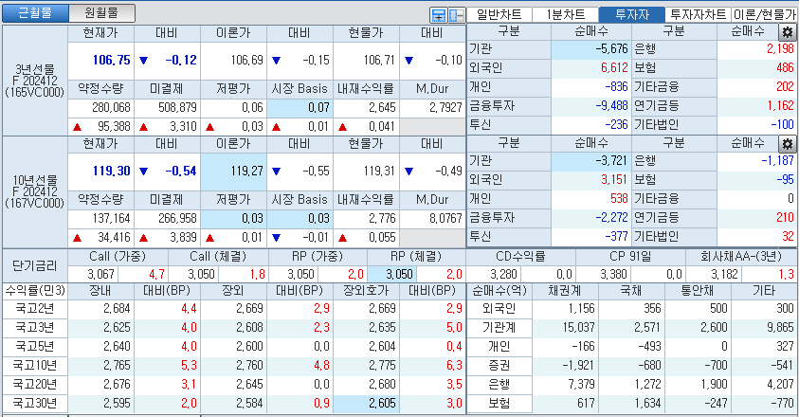Click 10년선물 이론가 119.27
The height and width of the screenshot is (417, 799).
click(233, 171)
